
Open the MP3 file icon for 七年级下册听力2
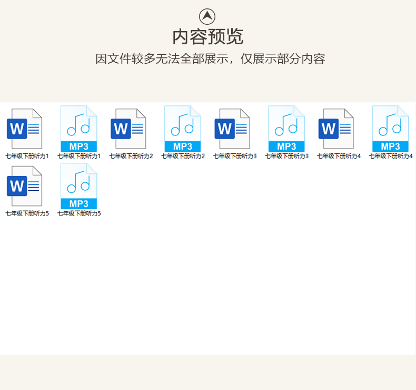[183, 129]
